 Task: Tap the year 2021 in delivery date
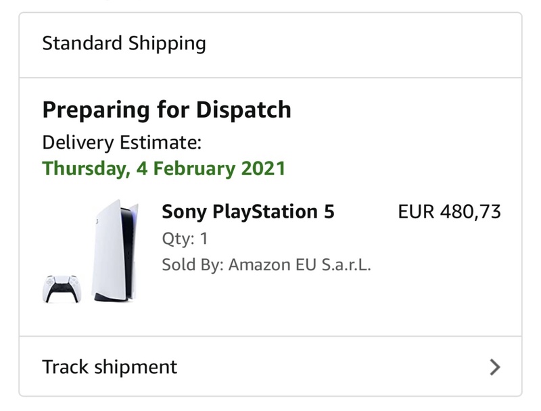264,168
